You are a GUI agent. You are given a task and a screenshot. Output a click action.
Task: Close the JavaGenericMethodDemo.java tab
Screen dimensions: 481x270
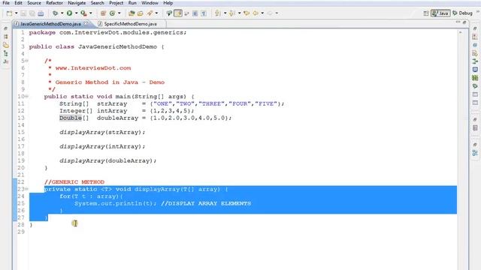pyautogui.click(x=86, y=23)
